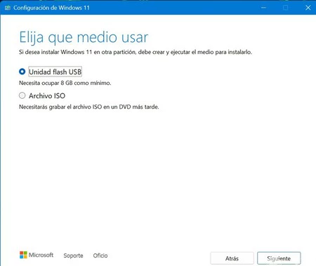Click the 'Si desea instalar Windows 11' description text

[136, 52]
